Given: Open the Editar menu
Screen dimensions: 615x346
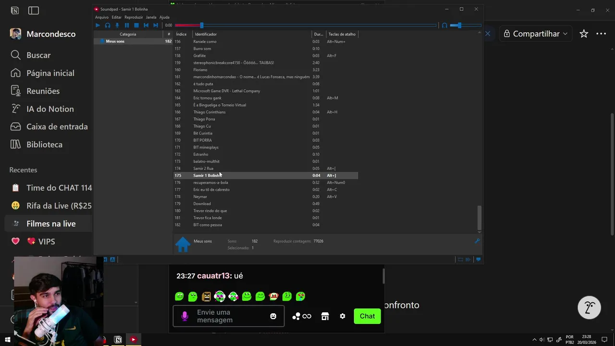Looking at the screenshot, I should click(x=117, y=17).
